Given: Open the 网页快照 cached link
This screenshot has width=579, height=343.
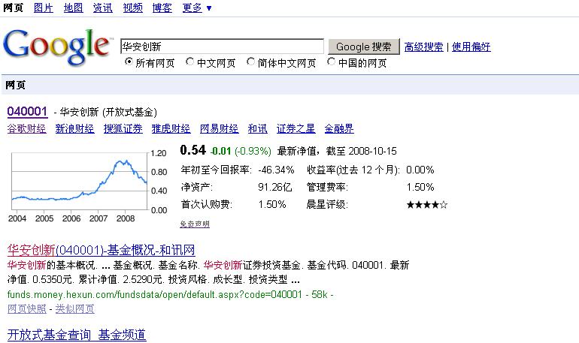Looking at the screenshot, I should point(26,308).
